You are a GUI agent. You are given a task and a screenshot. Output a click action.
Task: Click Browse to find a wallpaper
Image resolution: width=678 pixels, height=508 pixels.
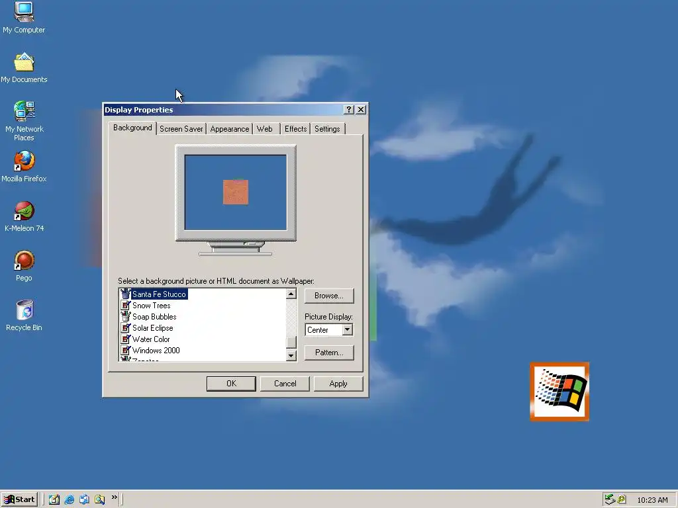329,296
